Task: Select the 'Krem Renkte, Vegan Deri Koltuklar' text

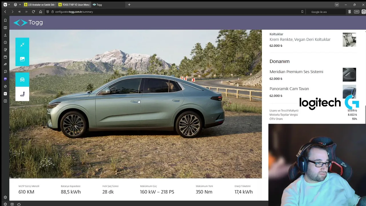Action: (300, 39)
